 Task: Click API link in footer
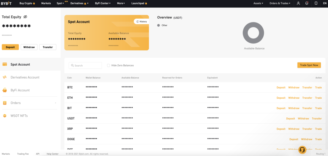pyautogui.click(x=38, y=154)
